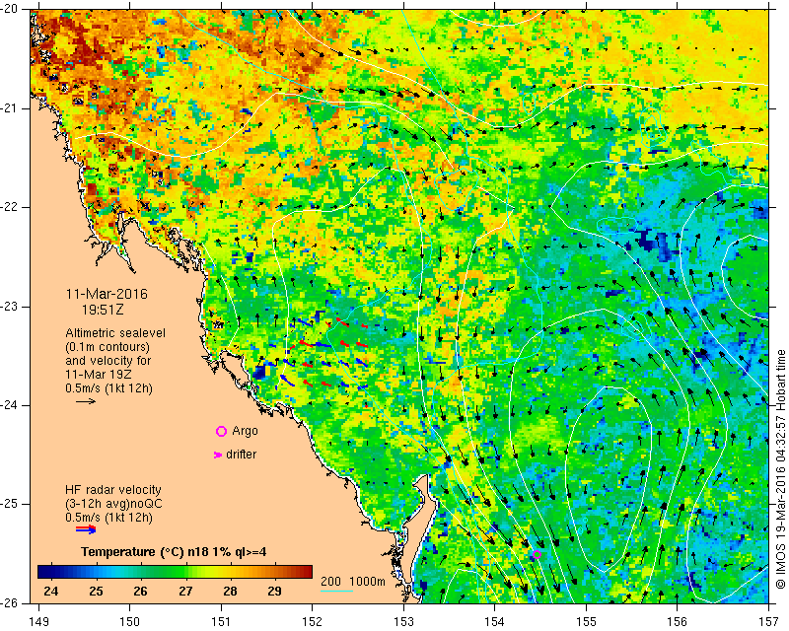Click the latitude axis label -22
Viewport: 789px width, 631px height.
tap(10, 207)
